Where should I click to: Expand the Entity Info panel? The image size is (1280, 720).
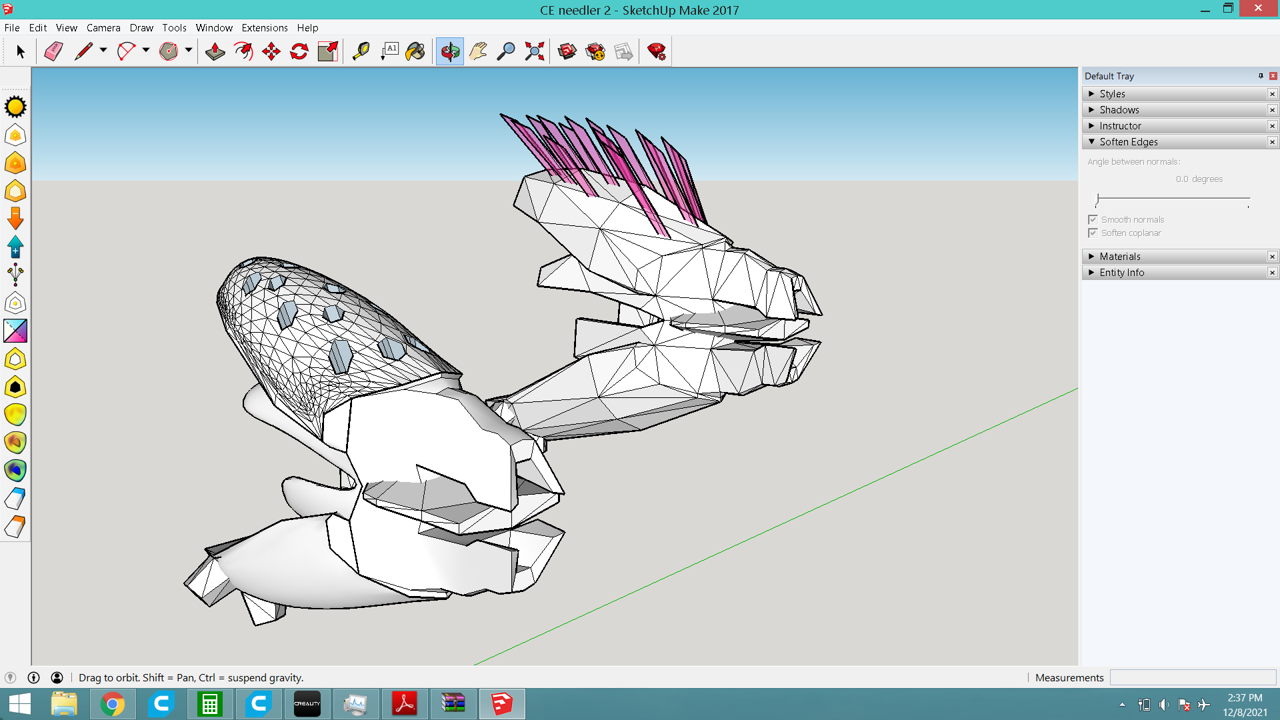coord(1121,273)
